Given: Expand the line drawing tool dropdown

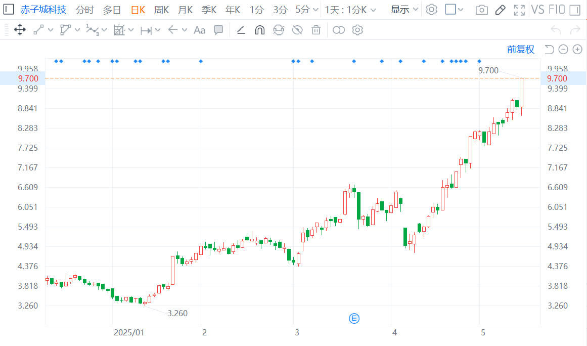Looking at the screenshot, I should pyautogui.click(x=51, y=30).
